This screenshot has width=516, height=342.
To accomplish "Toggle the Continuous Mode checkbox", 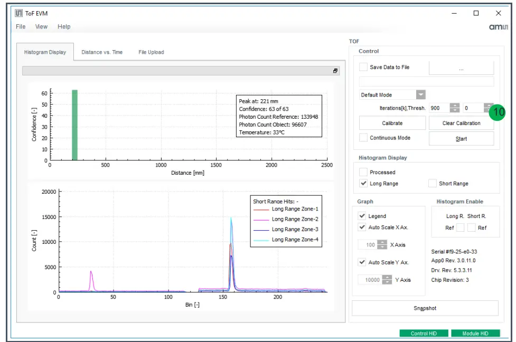I will click(363, 138).
